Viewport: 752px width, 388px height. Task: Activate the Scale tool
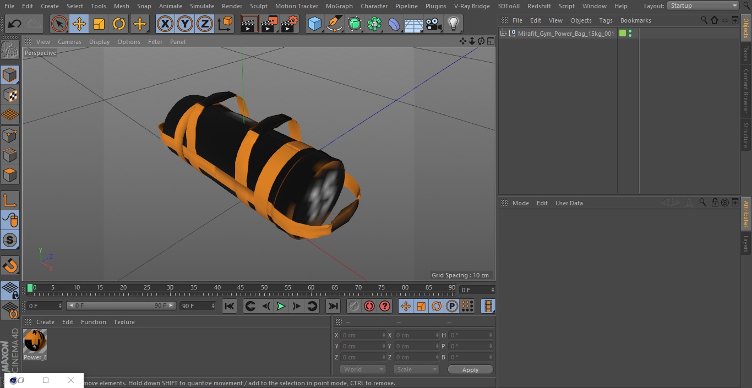point(99,24)
